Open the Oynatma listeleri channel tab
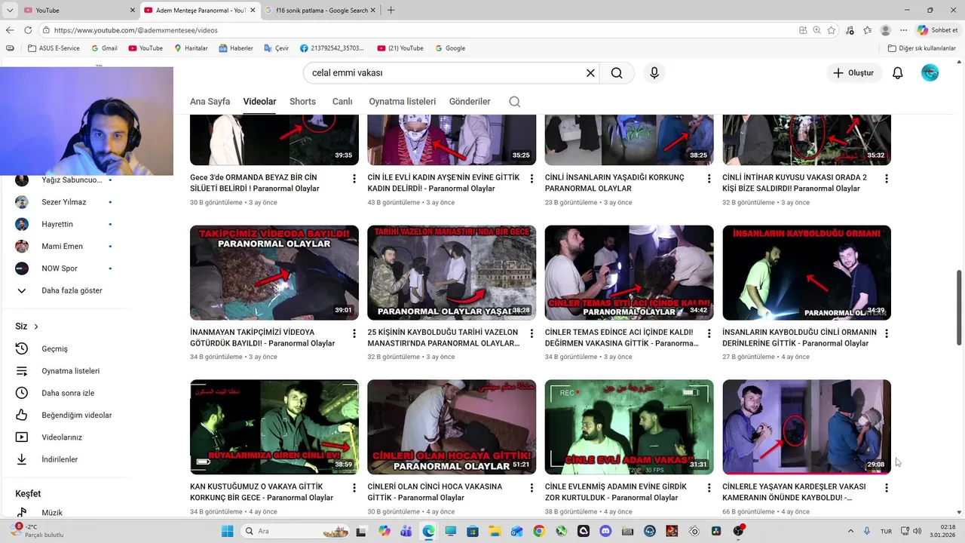 402,102
